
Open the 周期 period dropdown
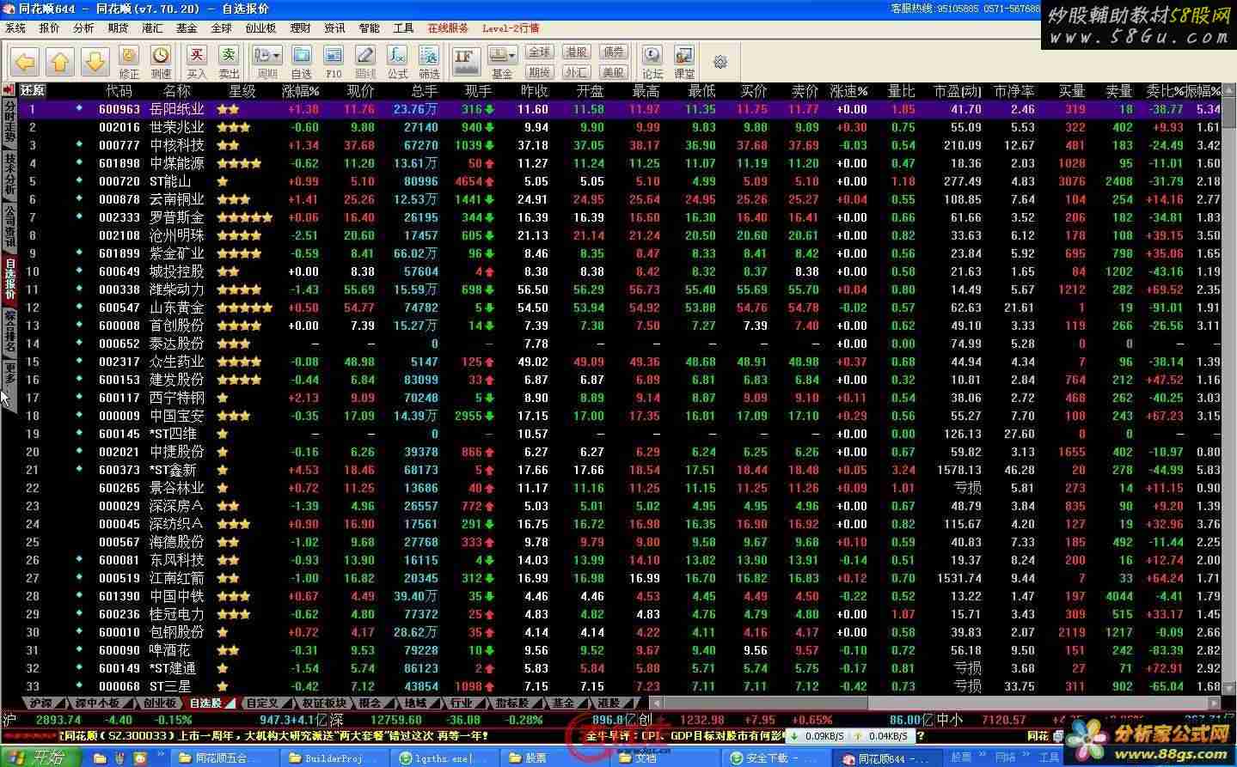coord(267,63)
